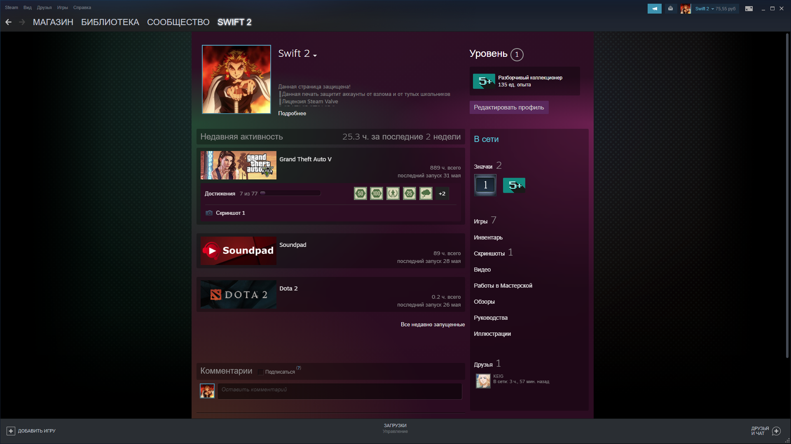Click the figure achievement icon
This screenshot has height=444, width=791.
tap(393, 193)
